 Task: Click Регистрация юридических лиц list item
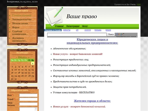tap(71, 59)
